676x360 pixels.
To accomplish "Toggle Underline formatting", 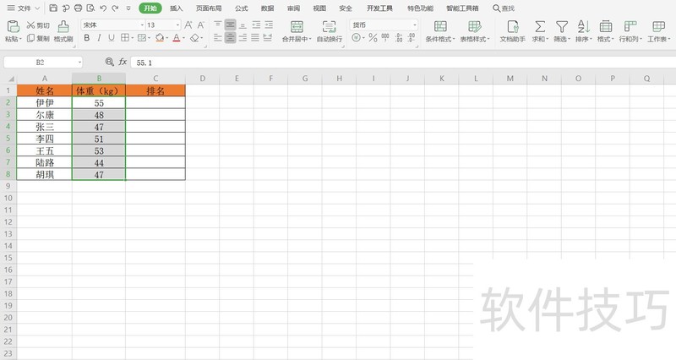I will tap(112, 38).
